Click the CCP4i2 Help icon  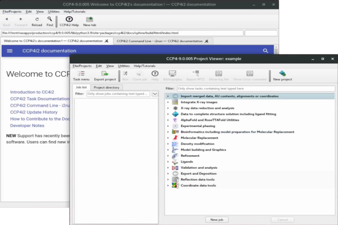(69, 22)
